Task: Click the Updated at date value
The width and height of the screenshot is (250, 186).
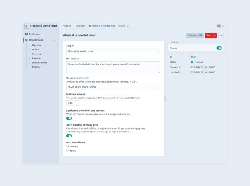Action: coord(203,72)
